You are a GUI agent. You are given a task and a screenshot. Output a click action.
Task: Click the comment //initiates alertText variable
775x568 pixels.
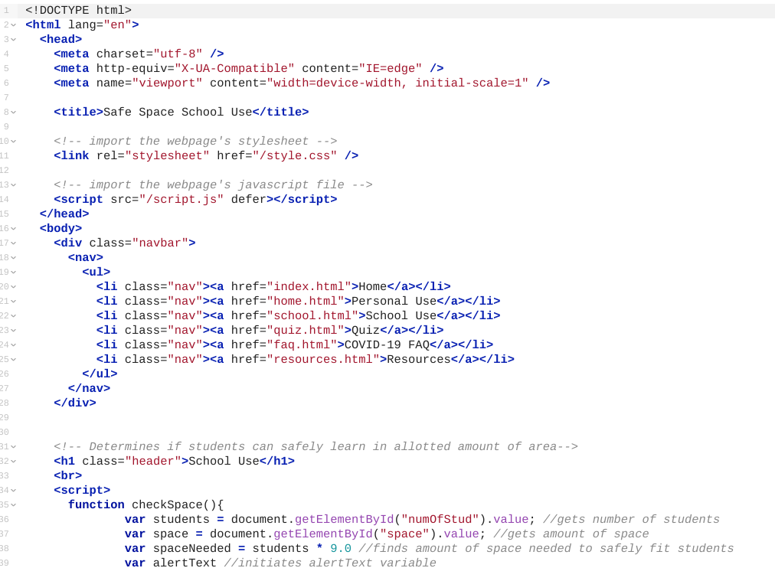click(330, 563)
